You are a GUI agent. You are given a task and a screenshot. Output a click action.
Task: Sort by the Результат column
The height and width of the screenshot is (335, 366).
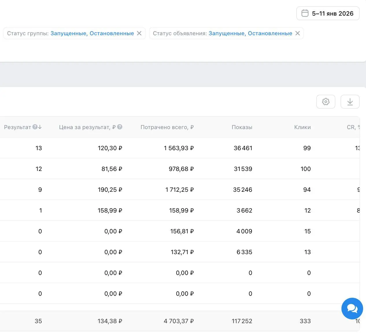pyautogui.click(x=17, y=127)
